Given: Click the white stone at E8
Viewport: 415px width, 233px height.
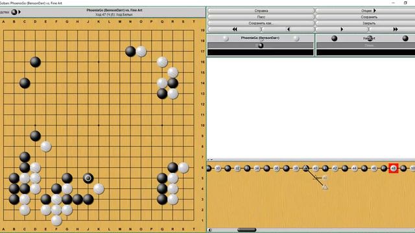Looking at the screenshot, I should (x=46, y=147).
